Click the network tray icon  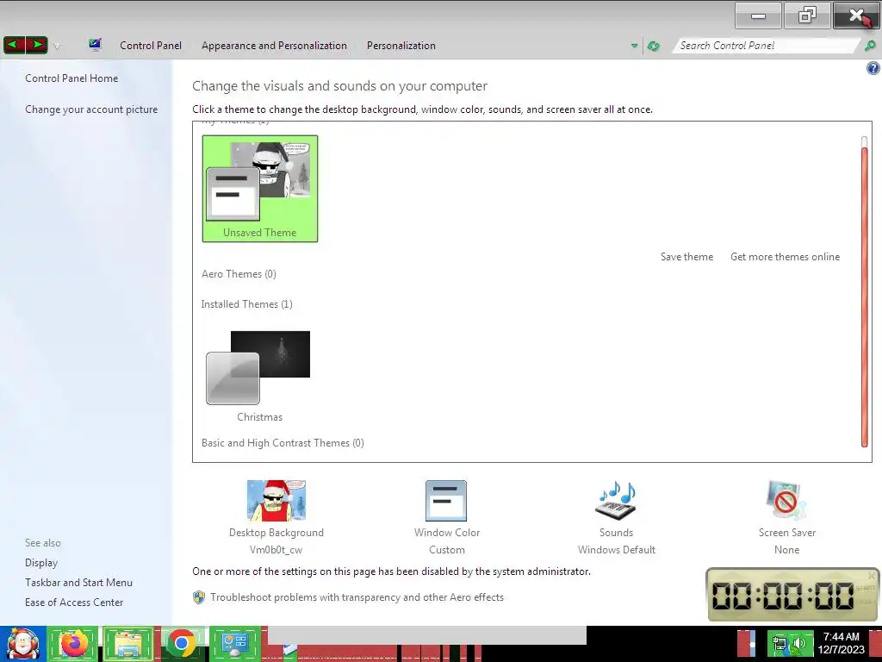(x=779, y=643)
